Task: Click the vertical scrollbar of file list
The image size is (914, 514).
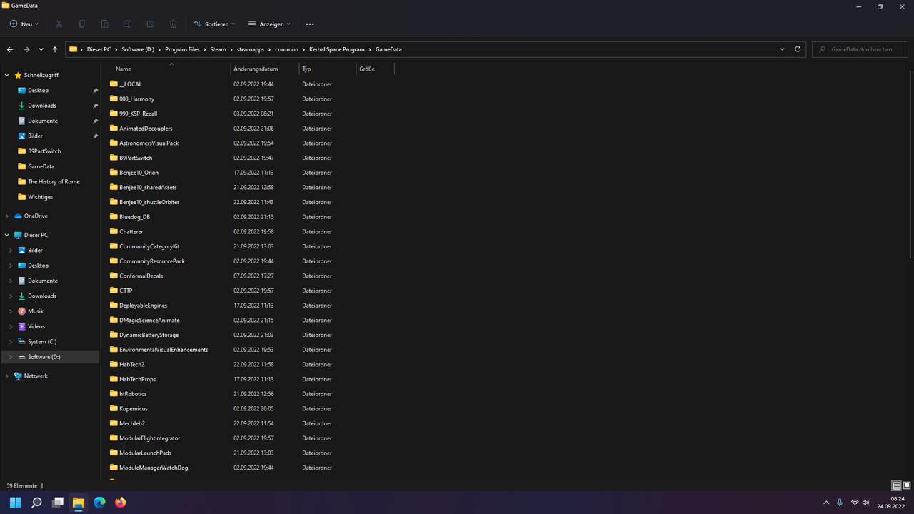Action: pos(910,164)
